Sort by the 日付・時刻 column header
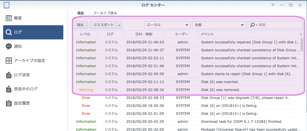Viewport: 307px width, 131px height. [144, 34]
